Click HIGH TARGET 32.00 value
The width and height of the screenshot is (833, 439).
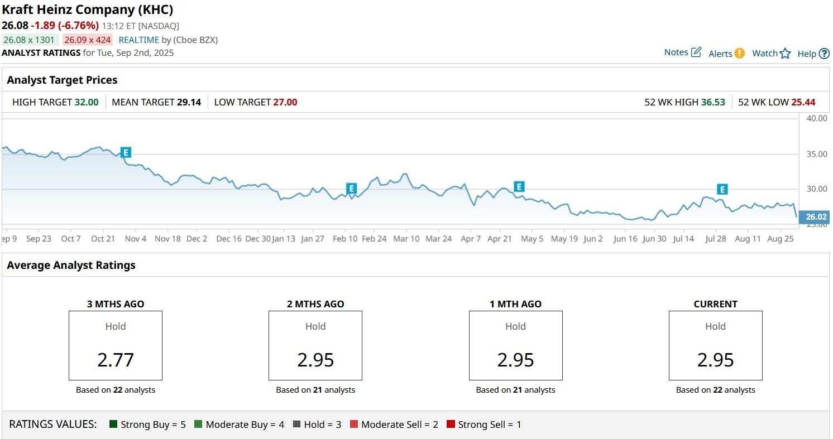point(87,103)
